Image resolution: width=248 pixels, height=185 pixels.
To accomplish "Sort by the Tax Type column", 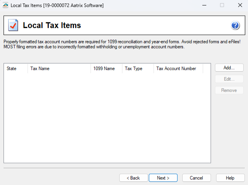I will click(138, 68).
